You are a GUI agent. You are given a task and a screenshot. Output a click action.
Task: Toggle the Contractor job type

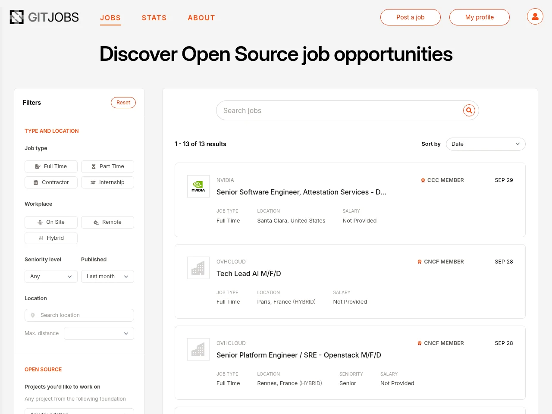[51, 182]
